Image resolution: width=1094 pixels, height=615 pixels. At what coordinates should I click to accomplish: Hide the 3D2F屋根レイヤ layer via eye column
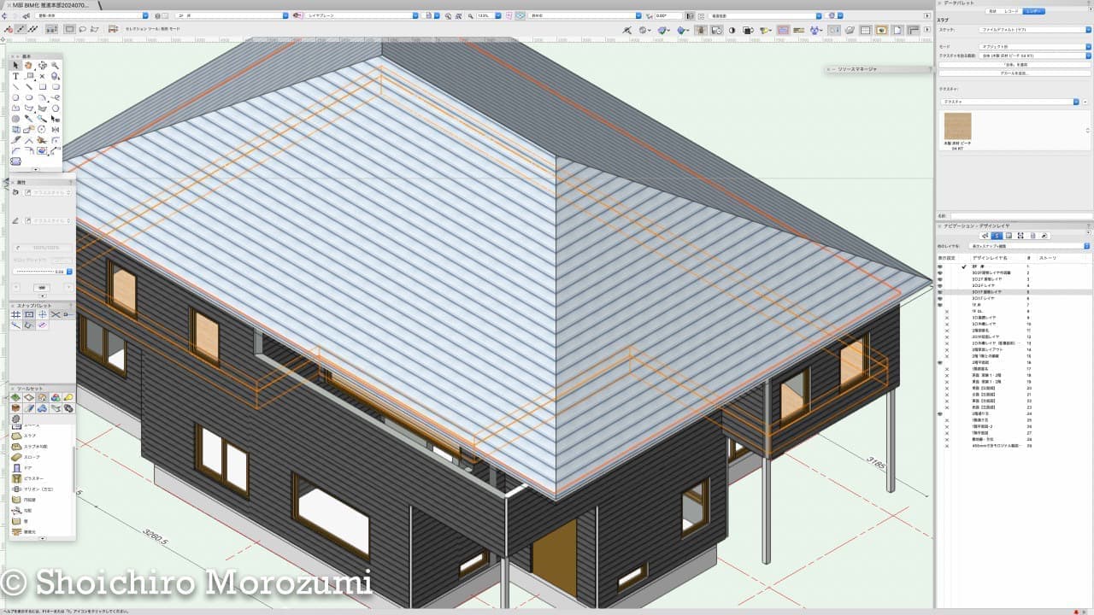point(940,279)
